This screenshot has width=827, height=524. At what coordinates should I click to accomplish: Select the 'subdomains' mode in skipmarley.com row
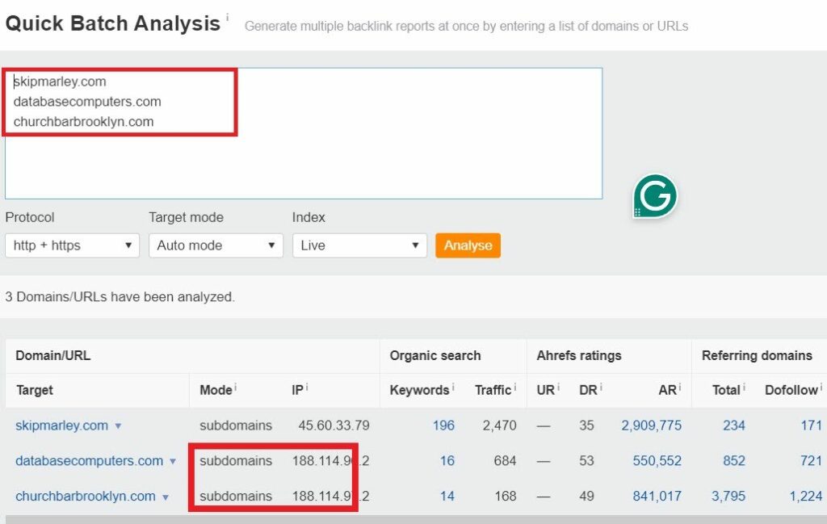point(236,425)
